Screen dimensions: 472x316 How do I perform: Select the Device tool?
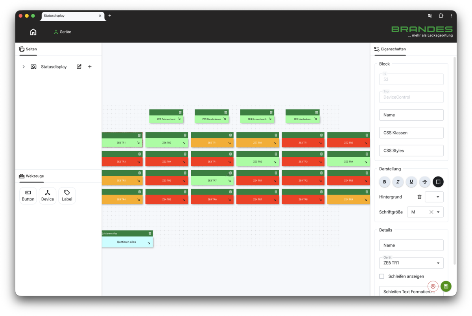pyautogui.click(x=48, y=196)
